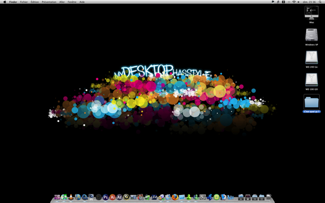This screenshot has height=203, width=325.
Task: Open the Fichier menu
Action: pos(24,2)
